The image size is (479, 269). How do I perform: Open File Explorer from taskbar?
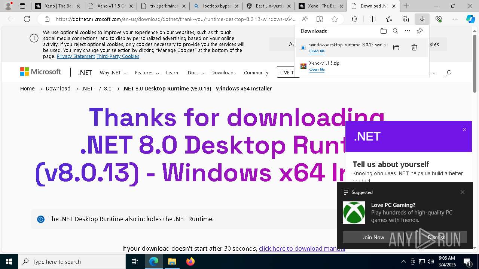click(172, 262)
